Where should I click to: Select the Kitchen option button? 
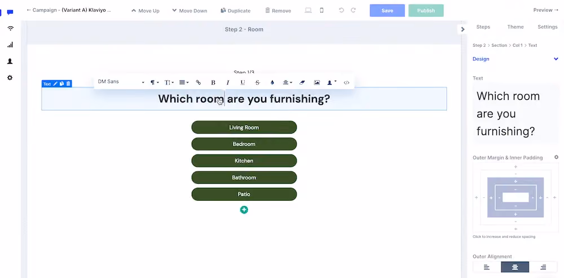click(x=244, y=161)
